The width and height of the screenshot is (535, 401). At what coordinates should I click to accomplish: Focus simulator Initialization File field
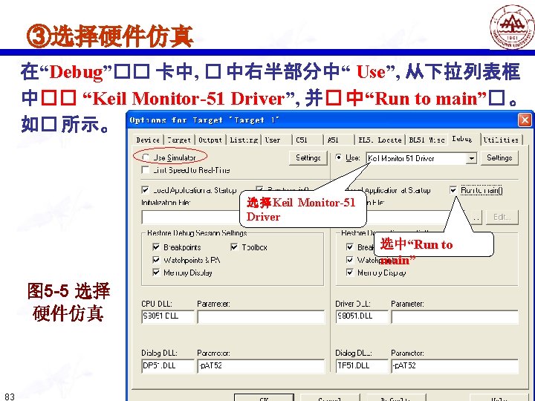191,217
